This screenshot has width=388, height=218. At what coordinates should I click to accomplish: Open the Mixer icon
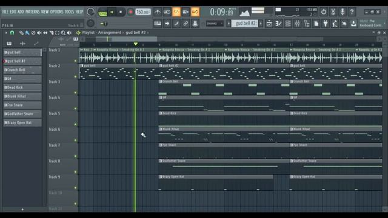298,24
